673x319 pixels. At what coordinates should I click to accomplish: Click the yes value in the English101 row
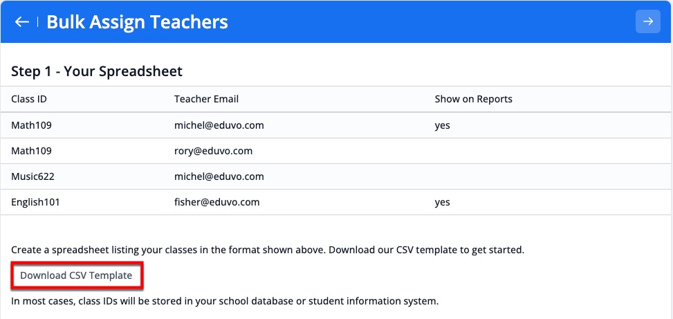tap(442, 202)
